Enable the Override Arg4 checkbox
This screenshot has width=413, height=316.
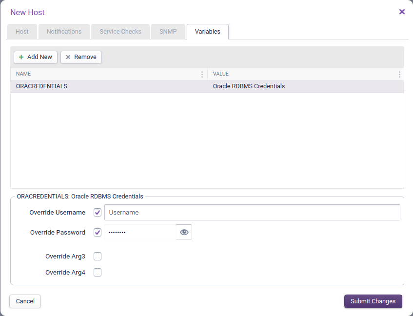(x=98, y=273)
